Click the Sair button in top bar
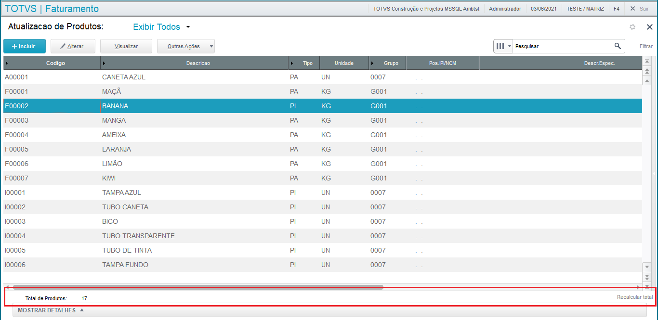This screenshot has height=320, width=658. point(640,9)
